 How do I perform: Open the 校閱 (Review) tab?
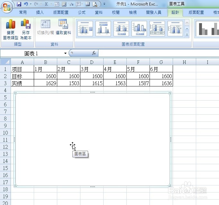pyautogui.click(x=116, y=13)
